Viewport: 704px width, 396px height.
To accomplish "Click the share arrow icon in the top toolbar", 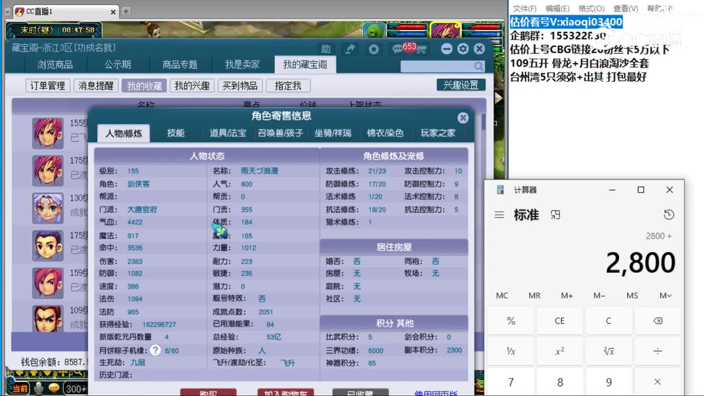I will click(x=350, y=49).
